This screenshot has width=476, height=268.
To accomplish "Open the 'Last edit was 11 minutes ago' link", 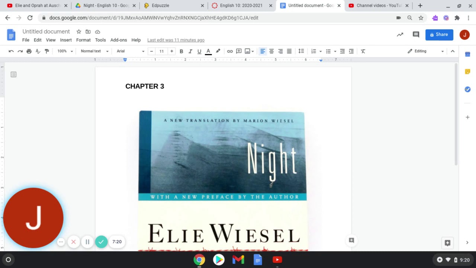I will [x=176, y=40].
